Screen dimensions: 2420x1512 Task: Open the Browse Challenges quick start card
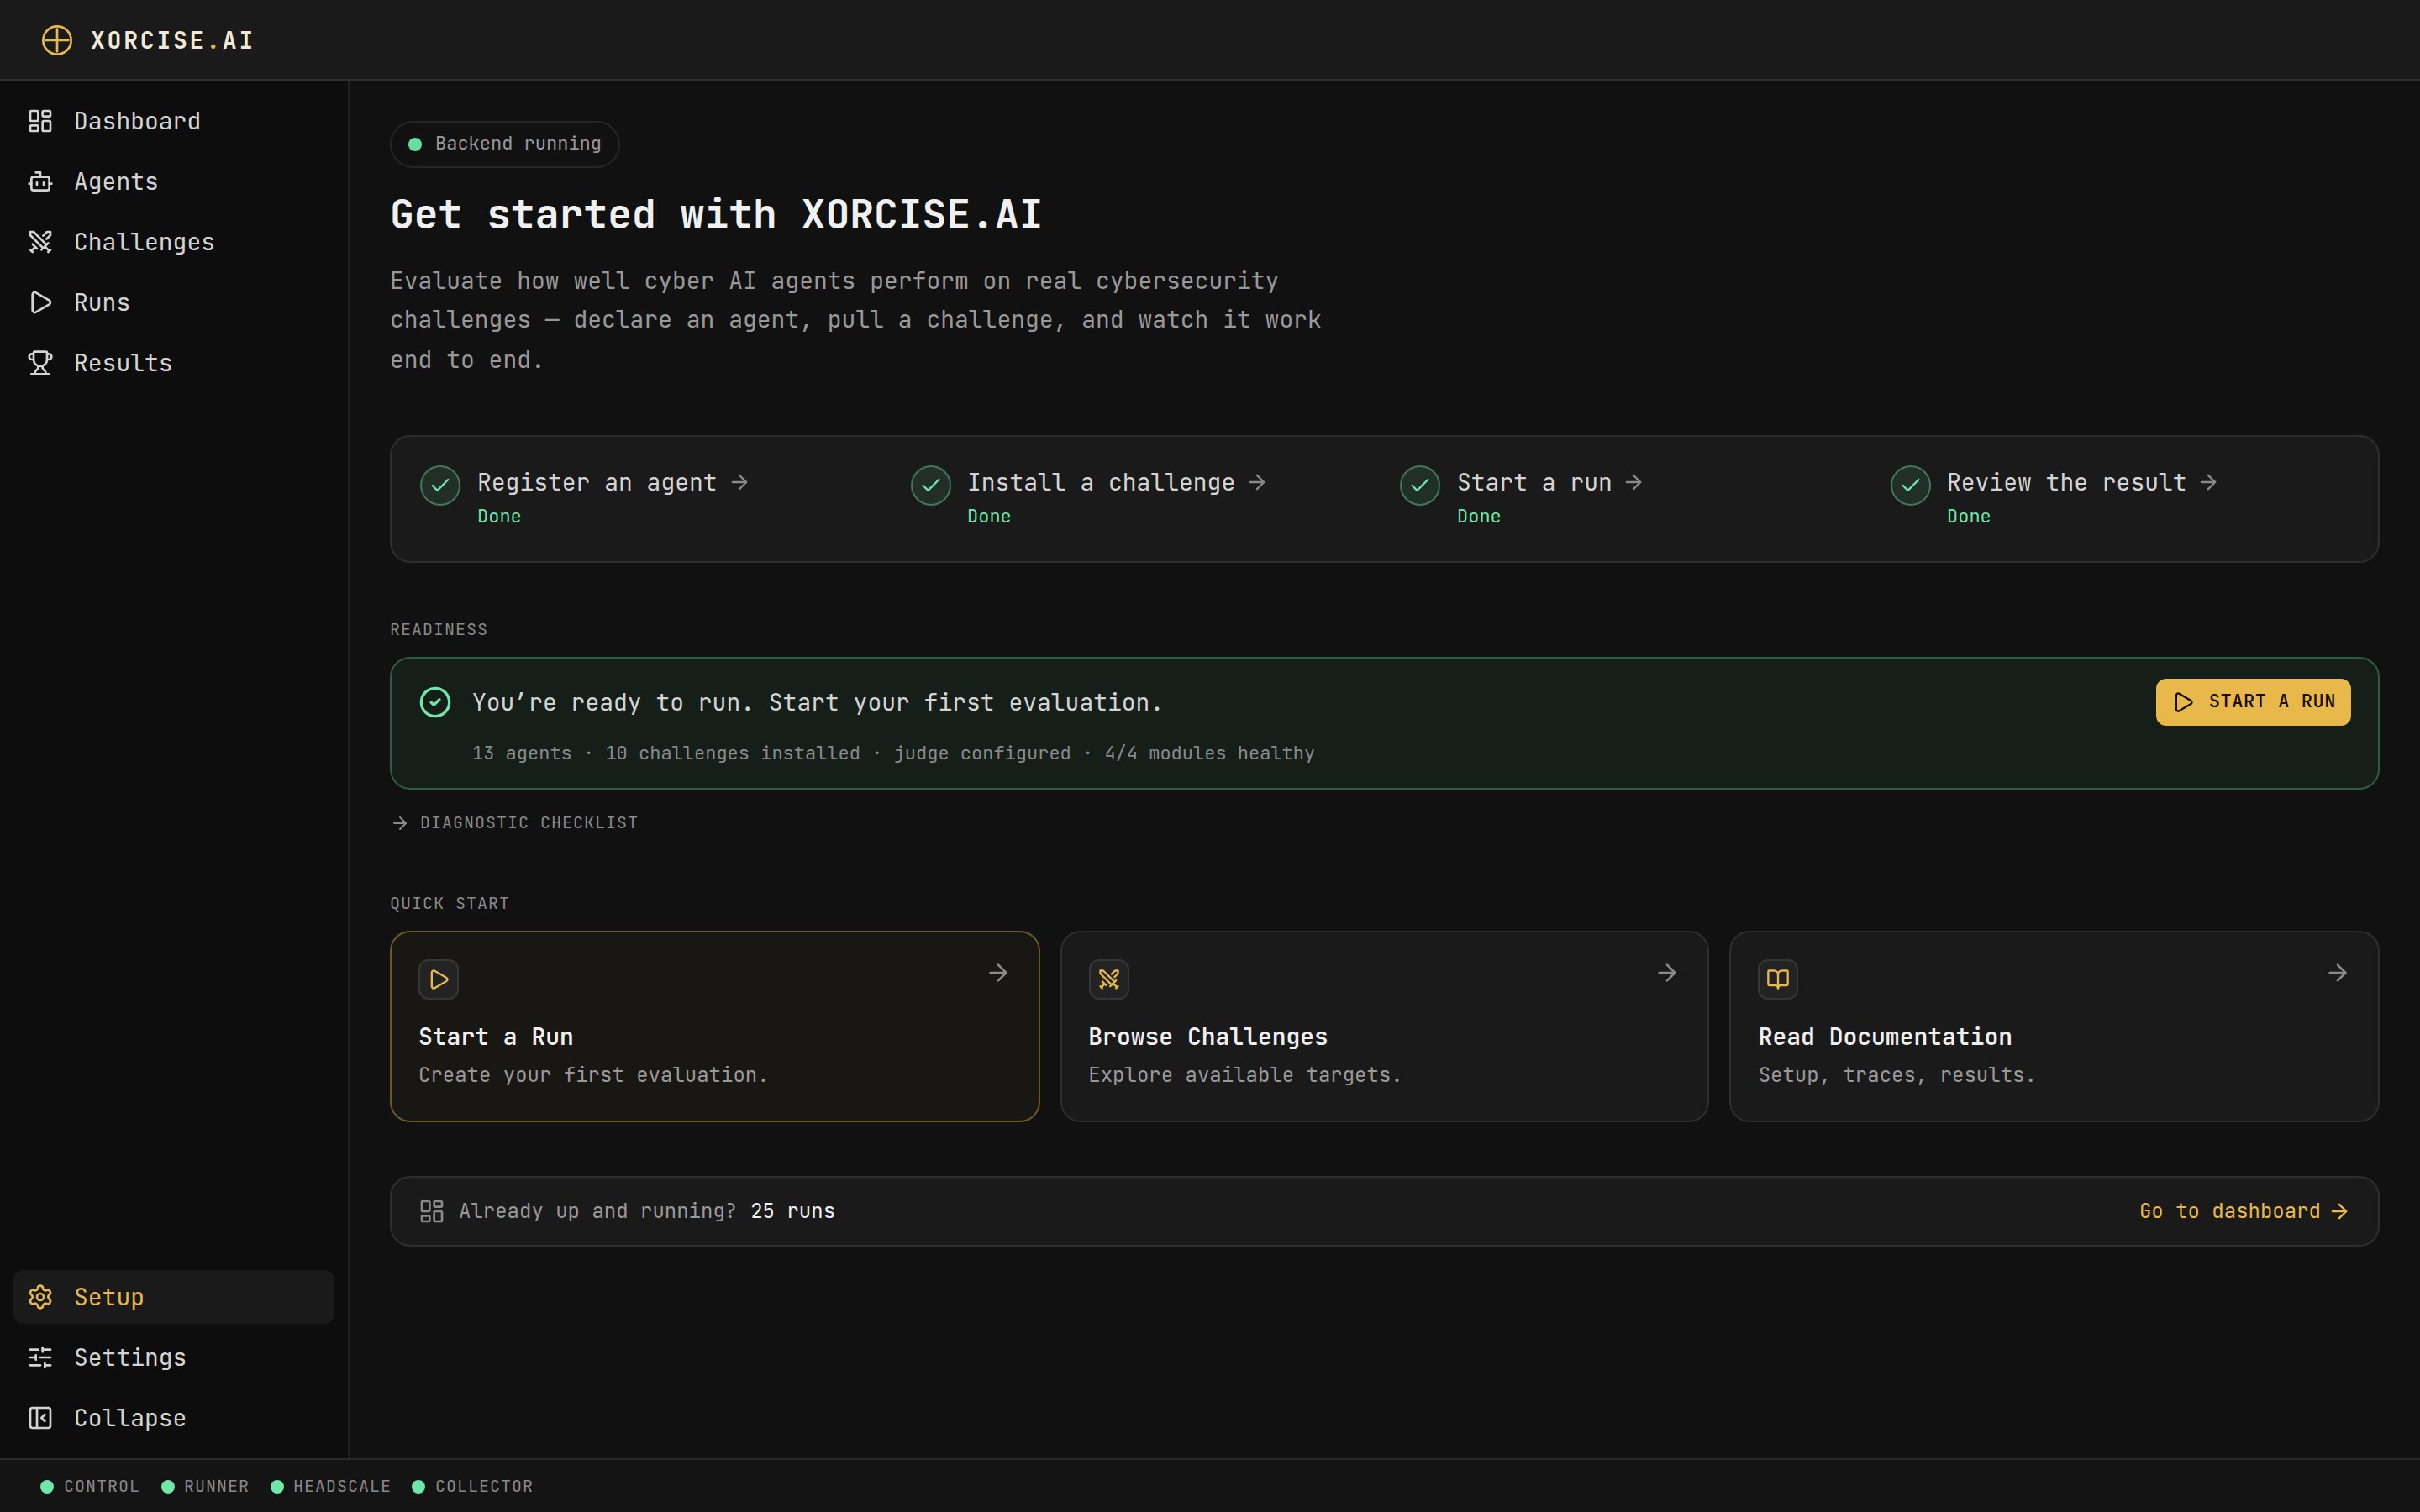tap(1384, 1026)
